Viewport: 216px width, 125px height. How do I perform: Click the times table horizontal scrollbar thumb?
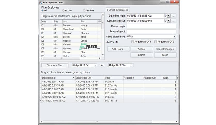(x=97, y=122)
